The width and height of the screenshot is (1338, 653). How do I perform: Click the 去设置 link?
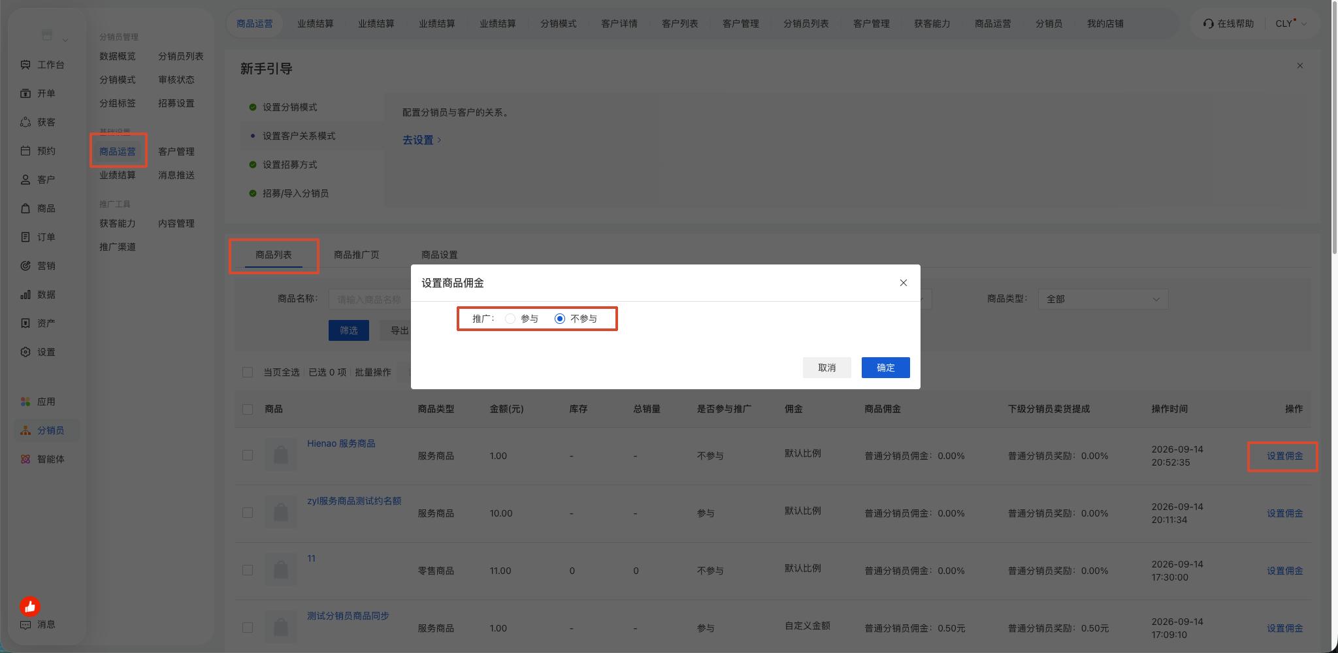(x=421, y=140)
